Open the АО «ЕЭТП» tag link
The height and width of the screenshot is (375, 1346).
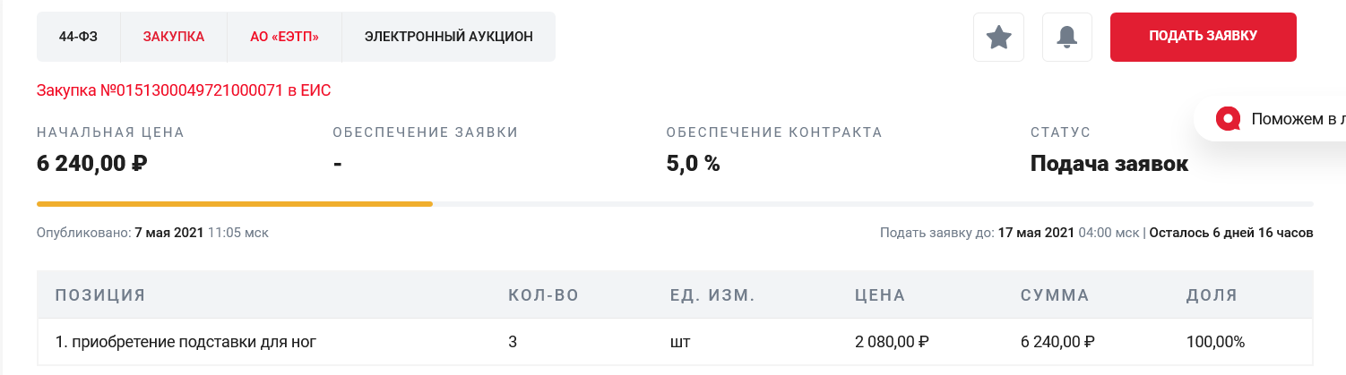click(285, 37)
